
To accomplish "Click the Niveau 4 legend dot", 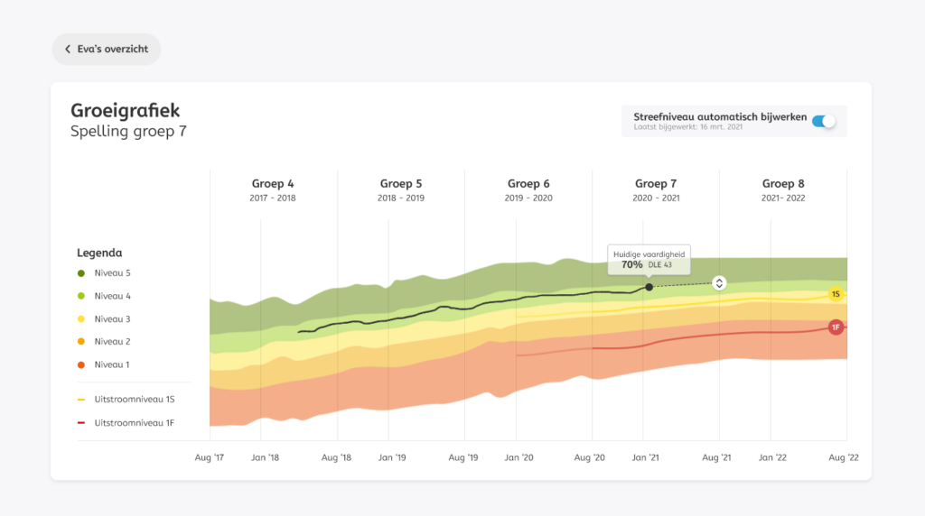I will click(x=81, y=296).
